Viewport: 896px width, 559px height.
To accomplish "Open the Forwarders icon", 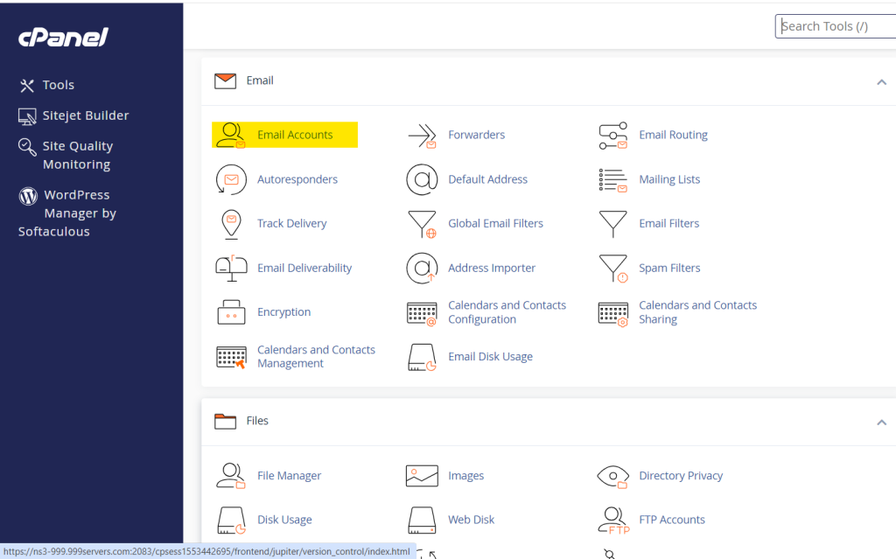I will [422, 136].
